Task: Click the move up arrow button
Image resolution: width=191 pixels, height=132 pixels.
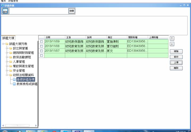Action: point(172,39)
